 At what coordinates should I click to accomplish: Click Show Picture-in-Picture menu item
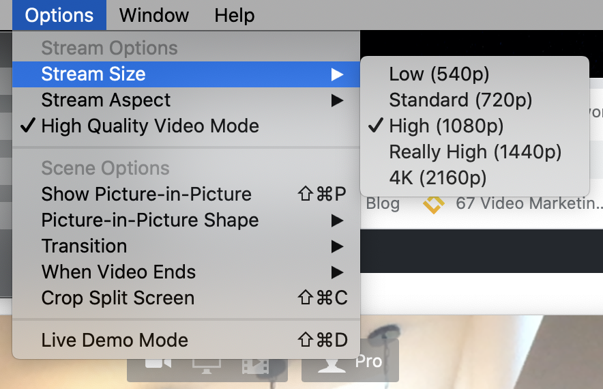click(186, 194)
